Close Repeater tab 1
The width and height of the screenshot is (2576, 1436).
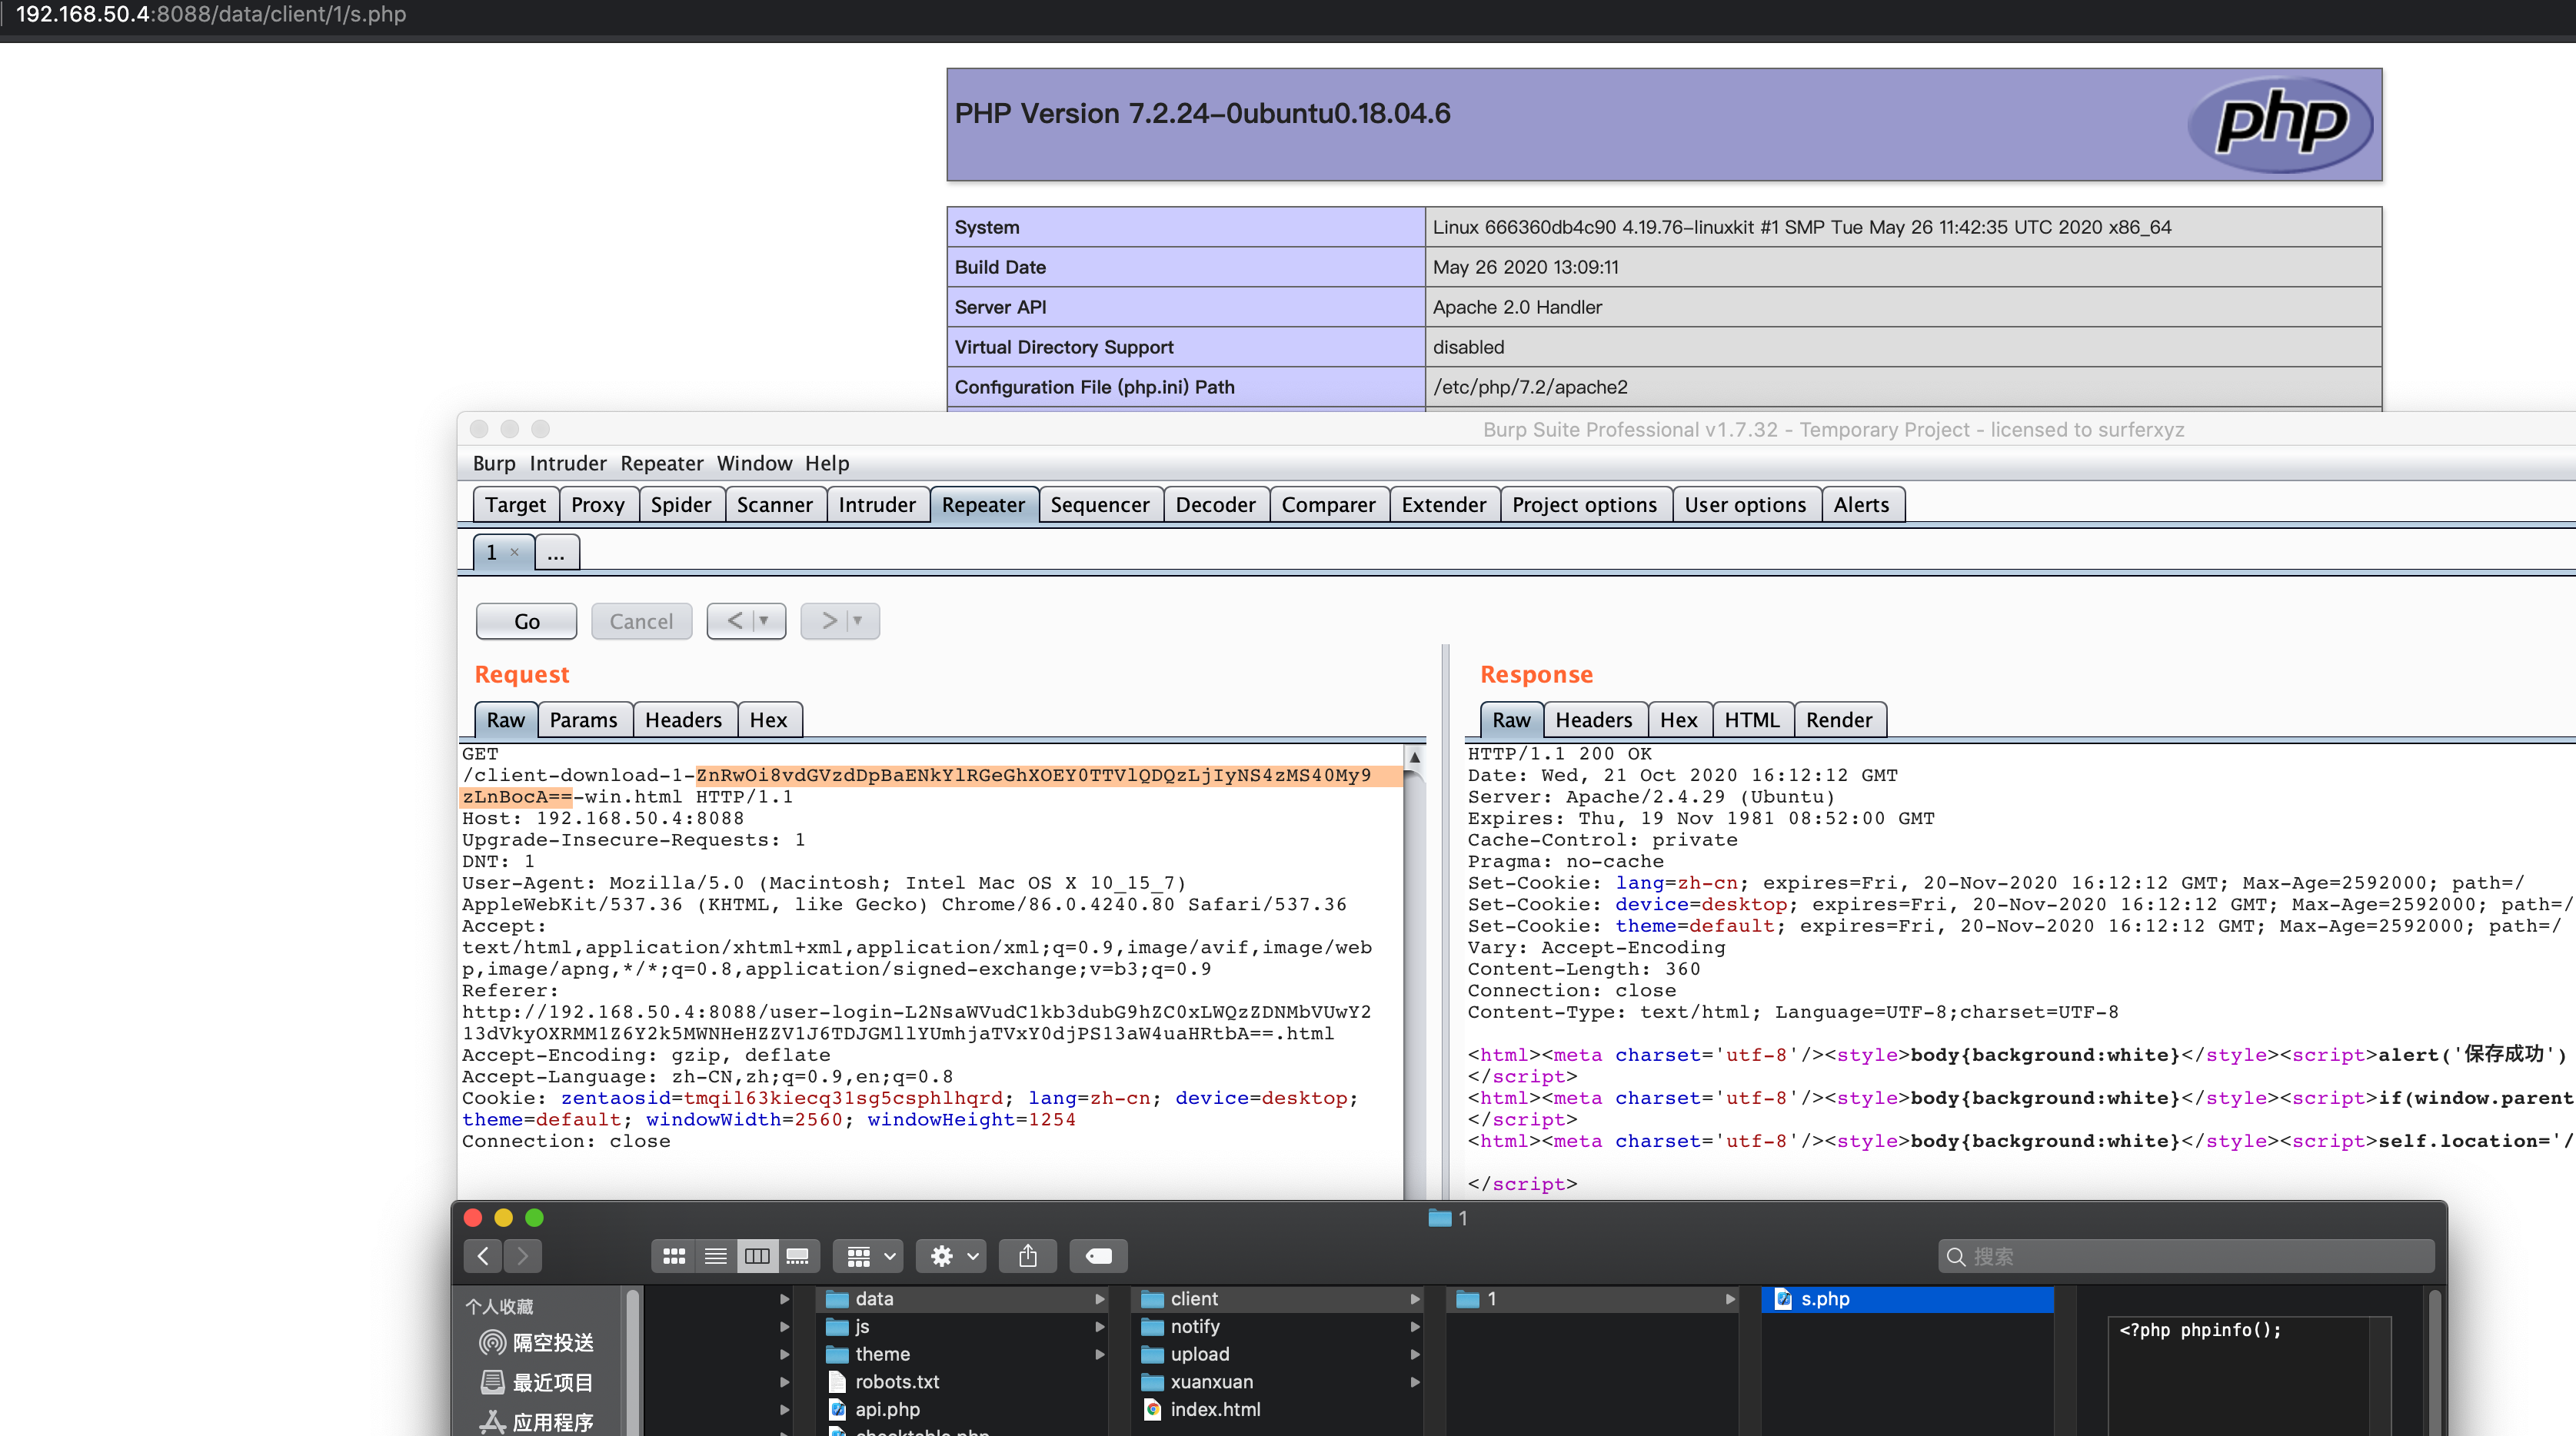pos(514,552)
